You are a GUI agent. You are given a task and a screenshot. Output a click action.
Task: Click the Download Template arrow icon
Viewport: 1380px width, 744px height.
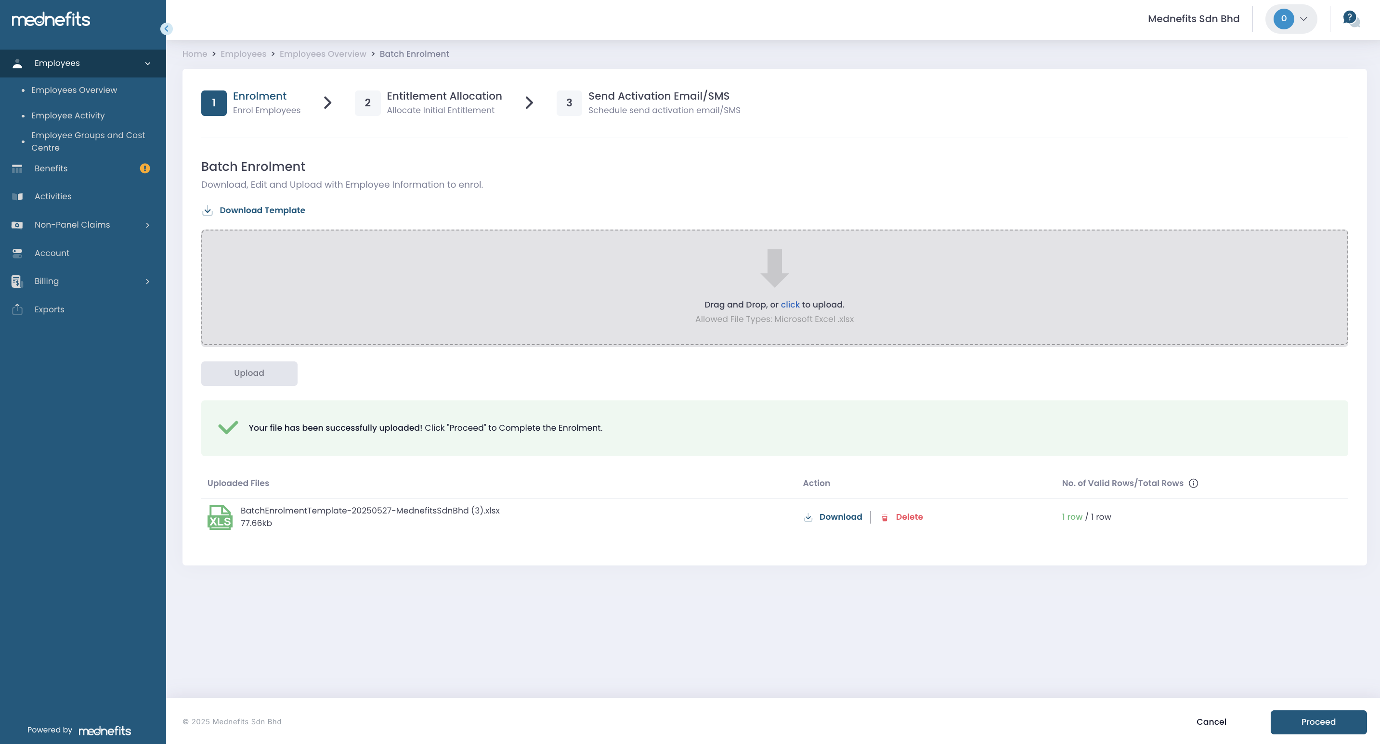pyautogui.click(x=208, y=210)
